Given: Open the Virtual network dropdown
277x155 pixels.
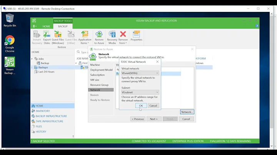Looking at the screenshot, I should pyautogui.click(x=140, y=73).
